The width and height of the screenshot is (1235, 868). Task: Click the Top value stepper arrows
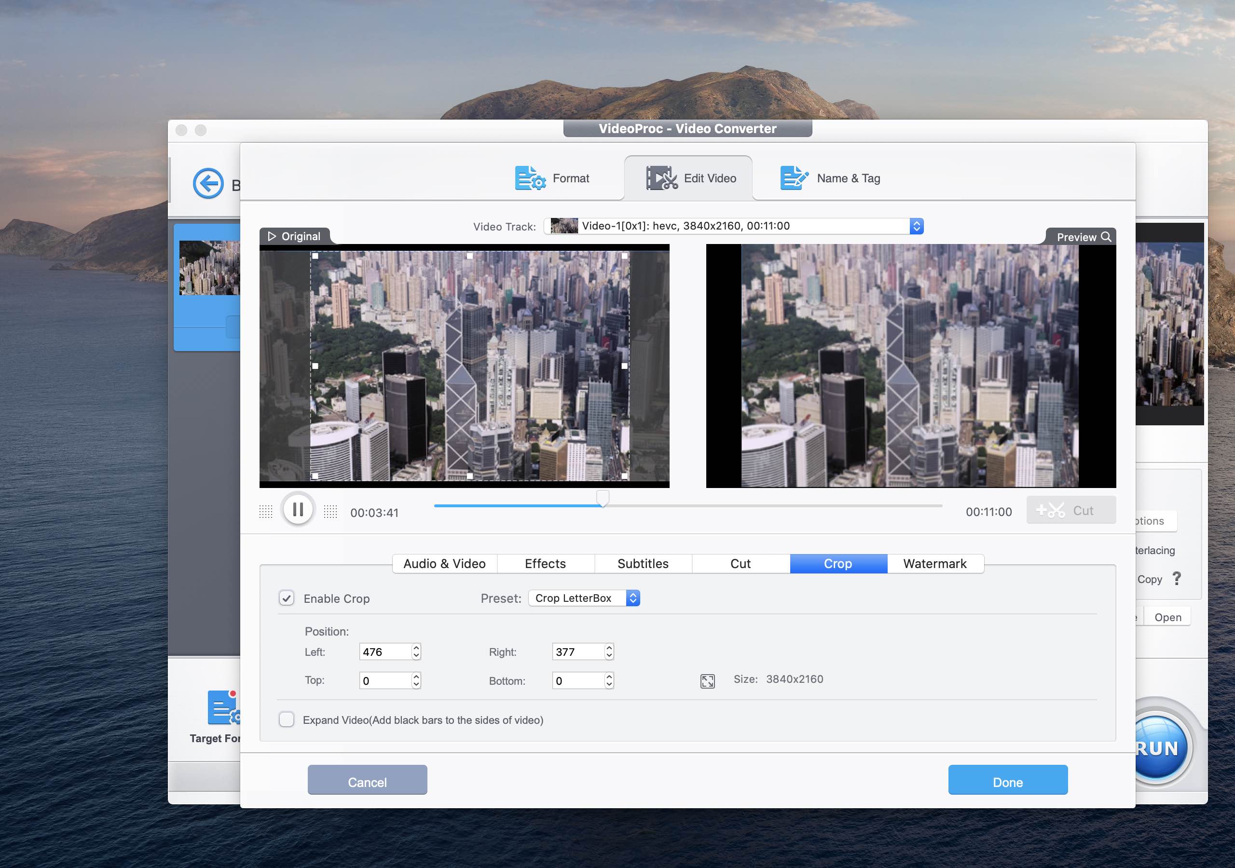pyautogui.click(x=416, y=681)
